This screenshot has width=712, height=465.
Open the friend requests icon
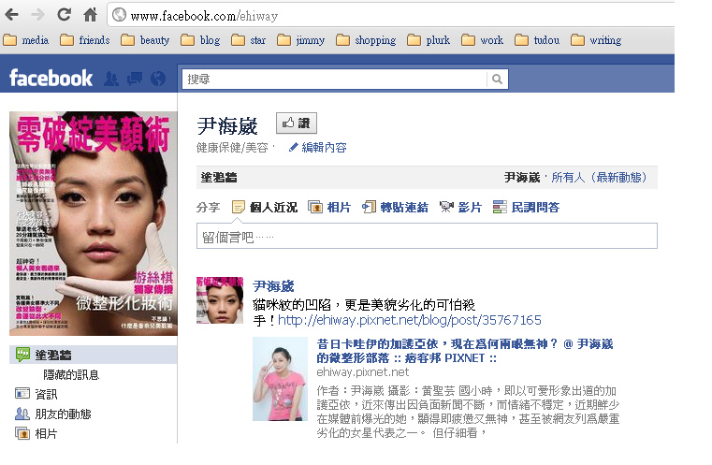tap(111, 79)
